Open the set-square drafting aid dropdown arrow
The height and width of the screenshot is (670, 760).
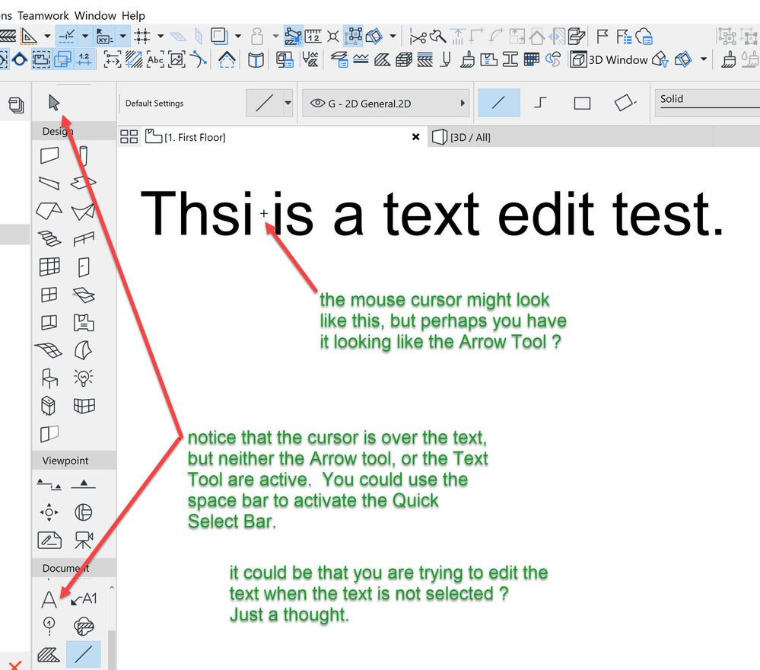click(x=47, y=36)
